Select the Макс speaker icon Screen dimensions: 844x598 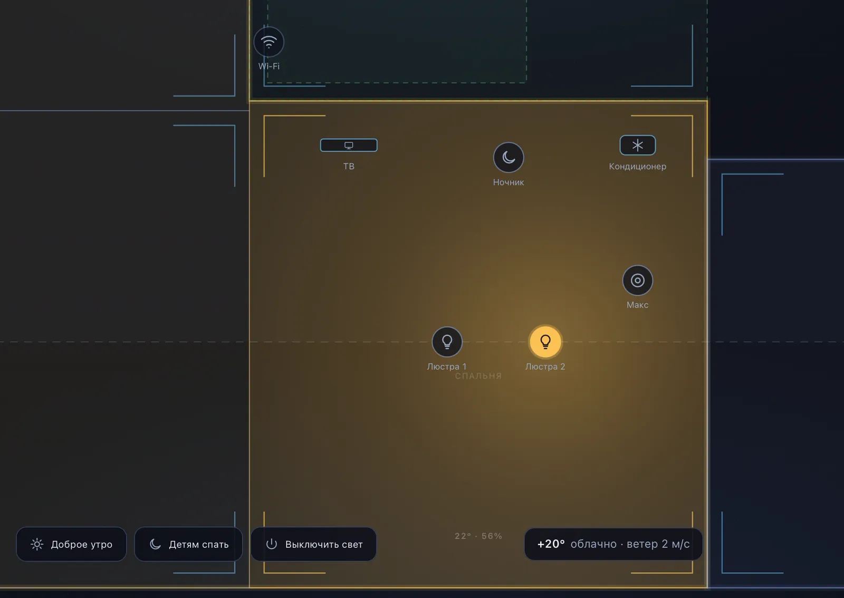click(638, 281)
